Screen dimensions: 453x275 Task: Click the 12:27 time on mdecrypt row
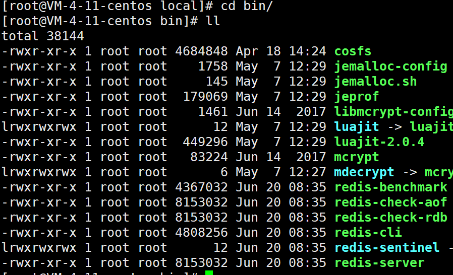click(307, 172)
